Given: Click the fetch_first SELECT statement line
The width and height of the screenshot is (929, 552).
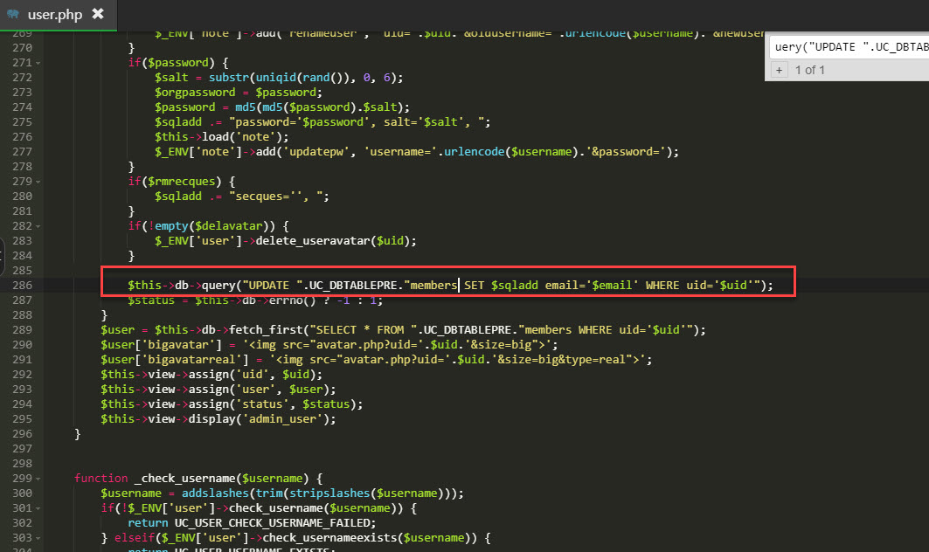Looking at the screenshot, I should [402, 330].
